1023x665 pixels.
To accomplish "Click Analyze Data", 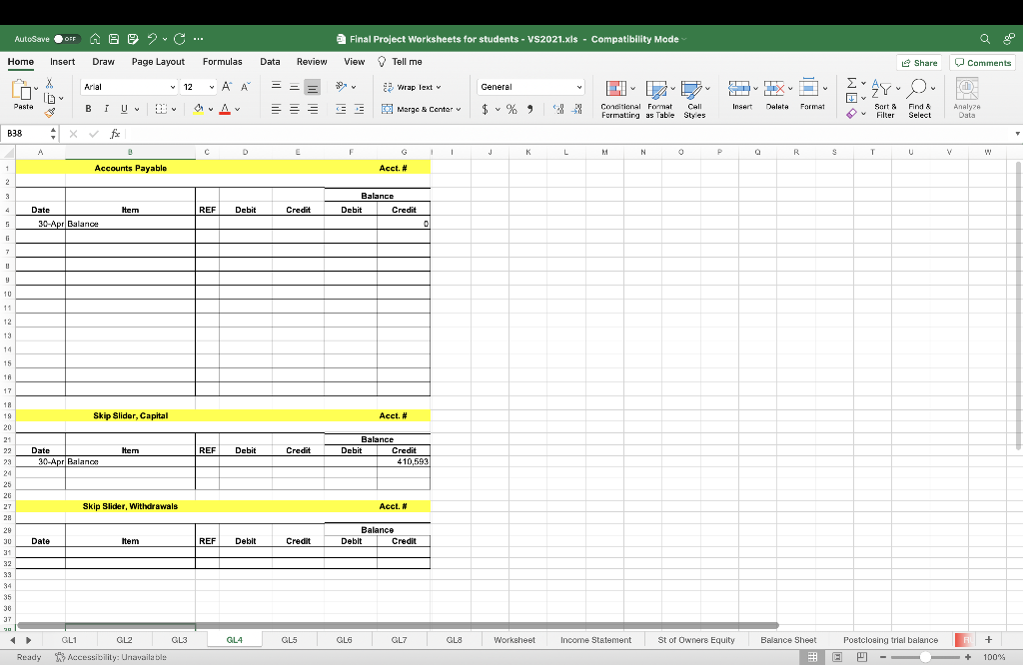I will click(x=967, y=98).
